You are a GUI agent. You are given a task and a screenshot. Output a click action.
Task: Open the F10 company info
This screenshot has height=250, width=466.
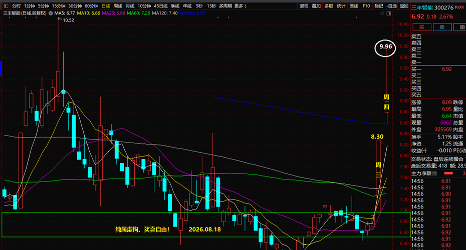point(366,6)
